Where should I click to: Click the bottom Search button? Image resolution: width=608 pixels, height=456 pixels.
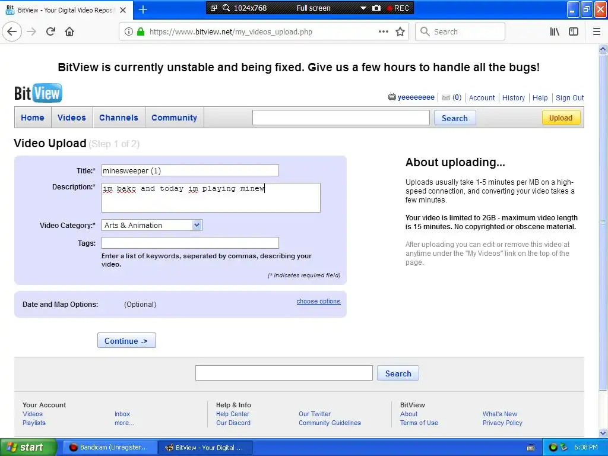(398, 373)
